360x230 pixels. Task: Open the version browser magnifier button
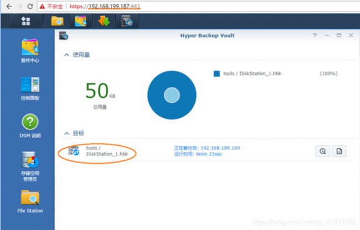(x=322, y=151)
